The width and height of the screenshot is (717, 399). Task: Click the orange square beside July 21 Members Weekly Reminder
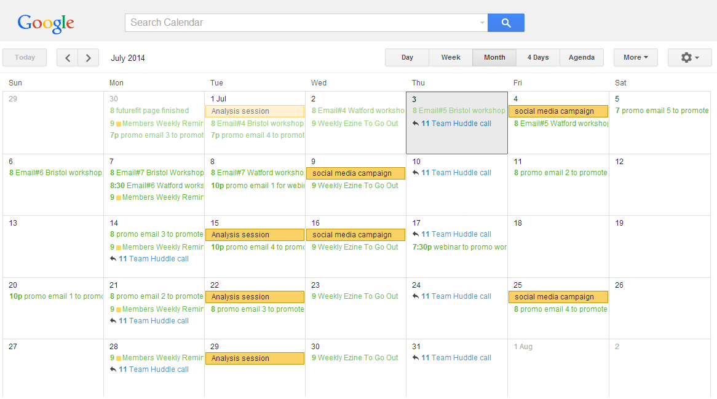[x=119, y=308]
